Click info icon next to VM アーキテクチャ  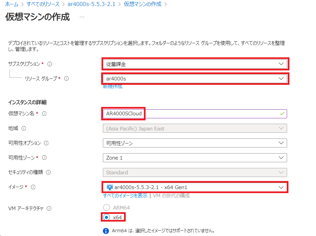click(49, 209)
